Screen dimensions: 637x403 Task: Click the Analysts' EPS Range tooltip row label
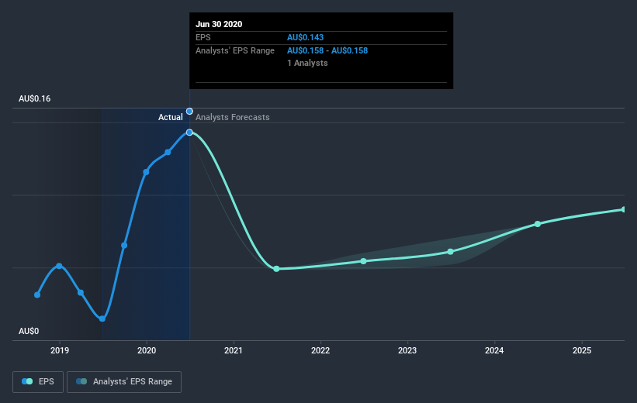tap(235, 50)
